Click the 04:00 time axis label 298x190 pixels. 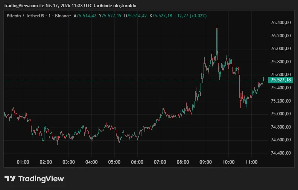pyautogui.click(x=91, y=162)
